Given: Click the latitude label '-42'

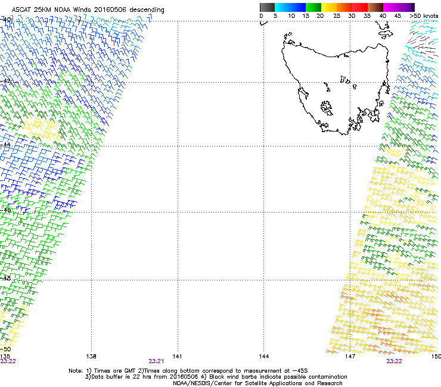Looking at the screenshot, I should click(x=5, y=81).
